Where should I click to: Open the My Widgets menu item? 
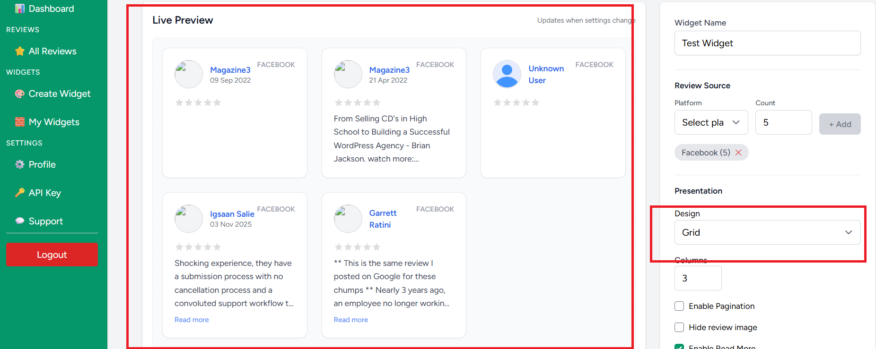(x=53, y=122)
